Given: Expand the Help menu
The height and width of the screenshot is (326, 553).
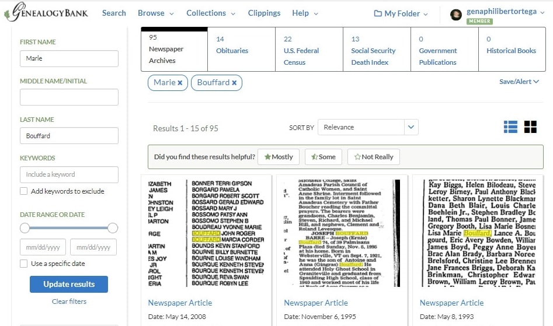Looking at the screenshot, I should click(x=305, y=13).
